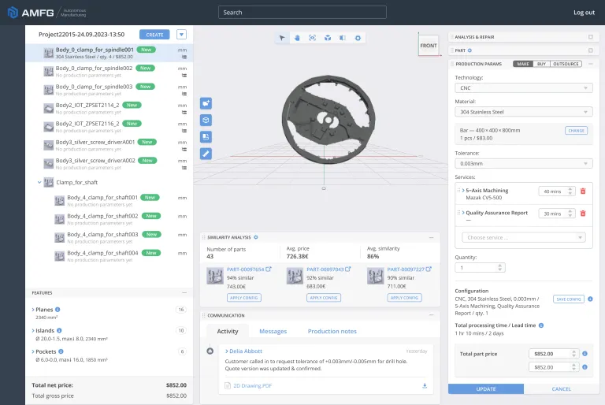Screen dimensions: 605x405
Task: Open the Tolerance 0.003mm dropdown
Action: [x=524, y=164]
